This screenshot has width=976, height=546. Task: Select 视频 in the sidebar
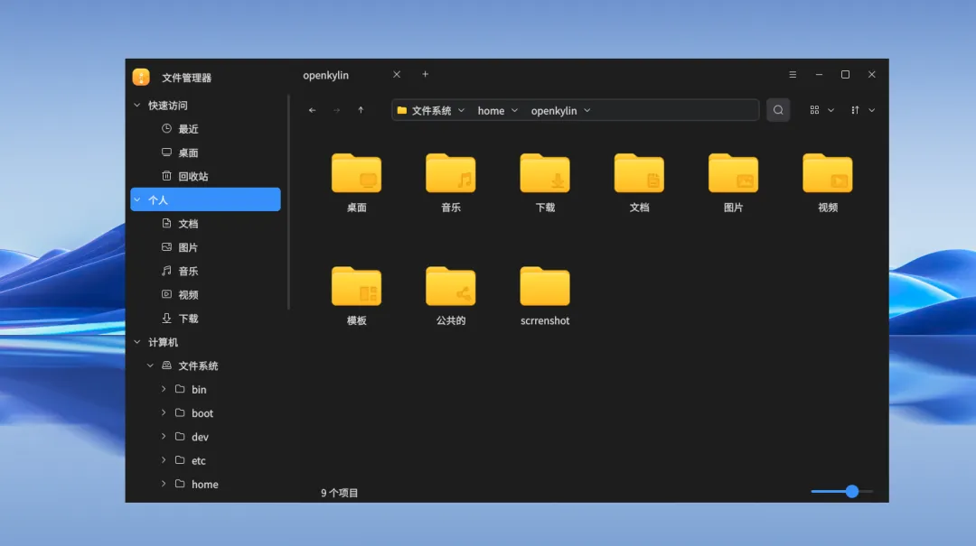click(x=188, y=294)
